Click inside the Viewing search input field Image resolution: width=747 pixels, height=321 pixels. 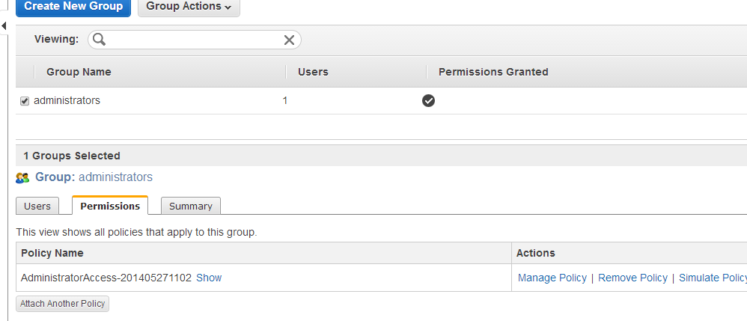pyautogui.click(x=195, y=40)
